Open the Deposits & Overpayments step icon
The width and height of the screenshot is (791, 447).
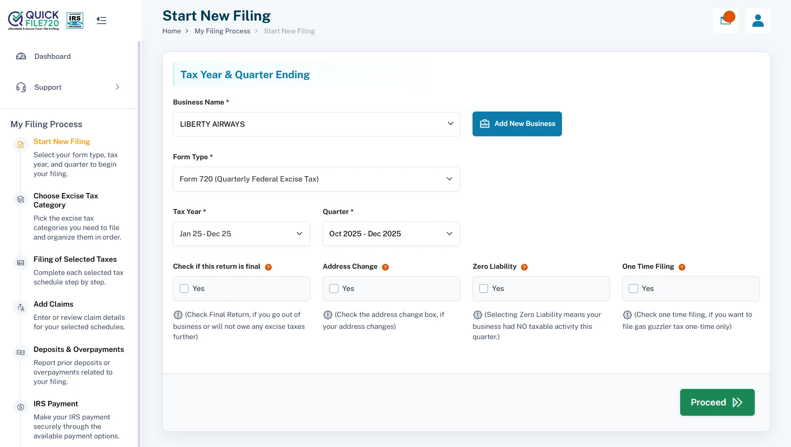pos(21,352)
